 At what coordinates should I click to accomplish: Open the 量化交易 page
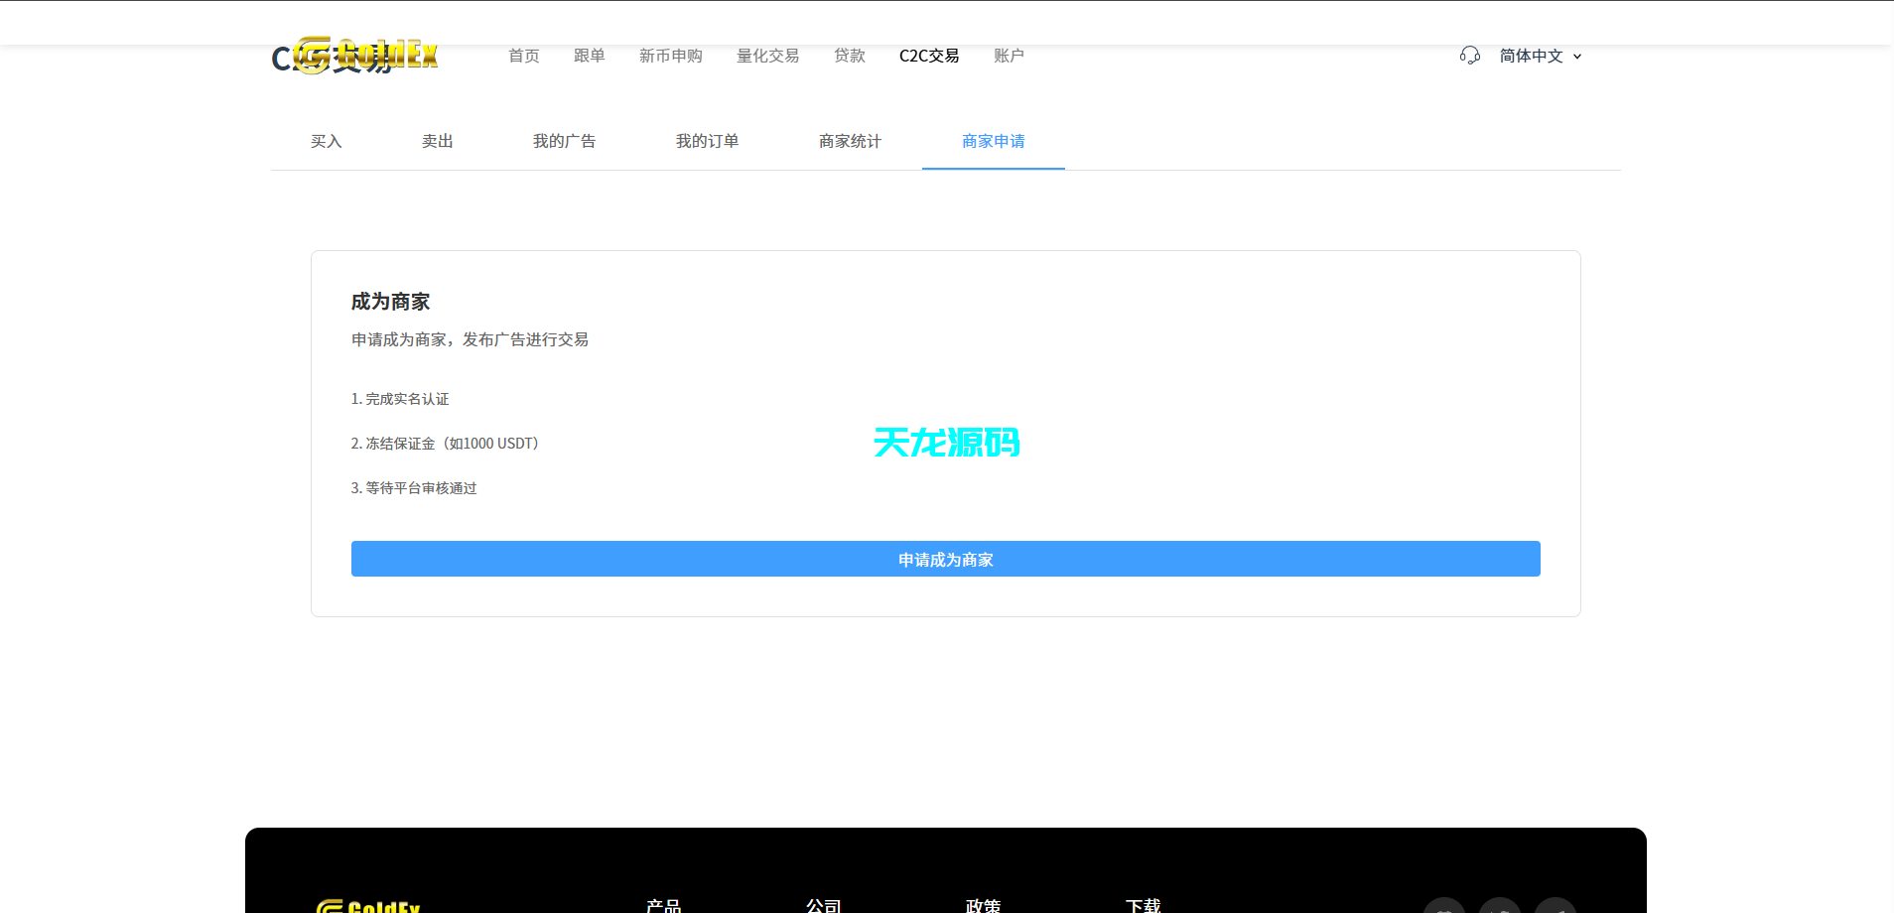click(x=767, y=56)
